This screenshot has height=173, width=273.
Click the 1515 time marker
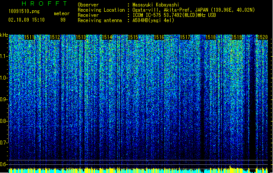(x=133, y=37)
